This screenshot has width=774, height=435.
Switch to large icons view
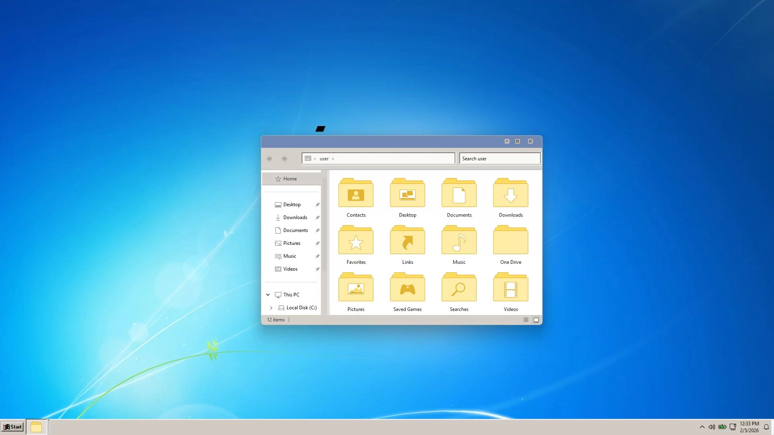pyautogui.click(x=536, y=320)
